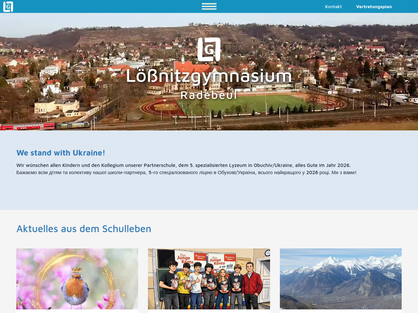Open the snowy mountains news thumbnail
The image size is (418, 313).
pyautogui.click(x=341, y=279)
